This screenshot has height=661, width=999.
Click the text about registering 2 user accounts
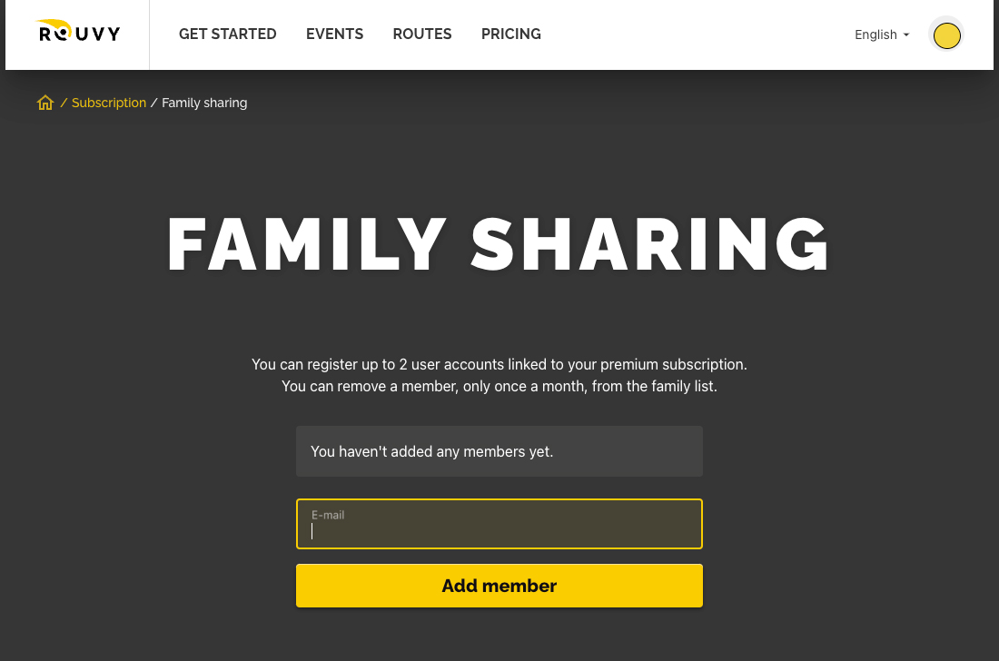pyautogui.click(x=499, y=364)
